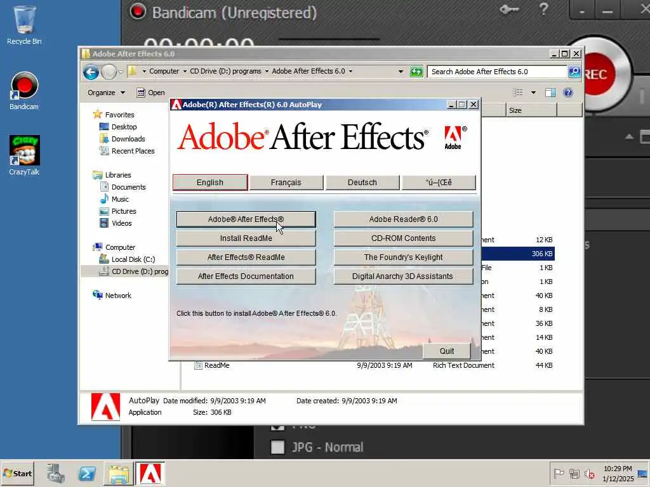The width and height of the screenshot is (650, 487).
Task: Open Explorer help icon
Action: (568, 93)
